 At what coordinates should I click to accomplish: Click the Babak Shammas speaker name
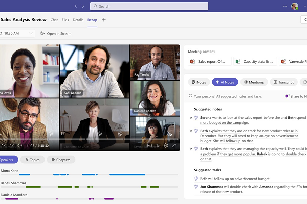[x=13, y=183]
